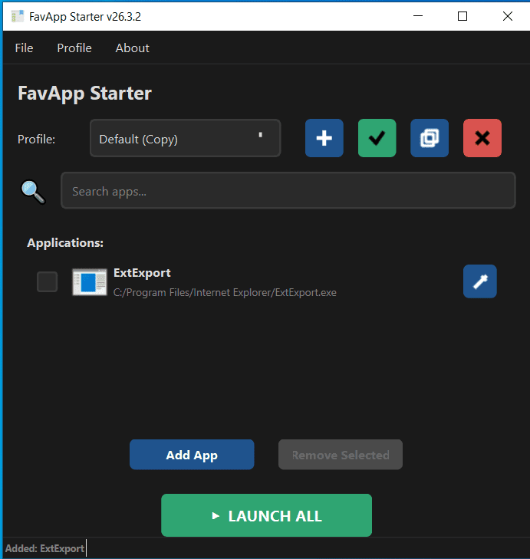Tick the ExtExport checkbox
The width and height of the screenshot is (530, 559).
pos(47,281)
